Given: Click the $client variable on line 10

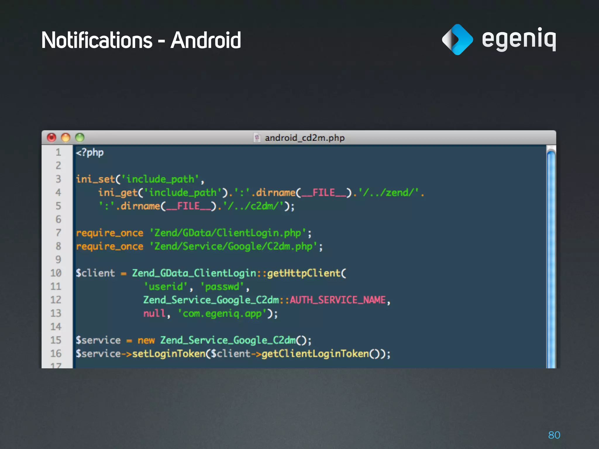Looking at the screenshot, I should 95,273.
